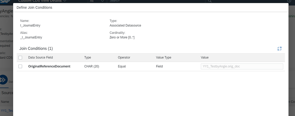Click the Join Conditions (1) heading
The image size is (295, 116).
point(36,49)
